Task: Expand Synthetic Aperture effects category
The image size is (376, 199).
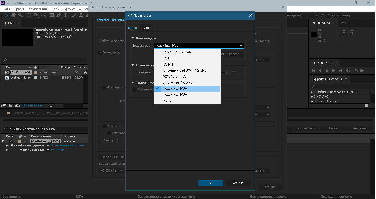Action: [x=312, y=101]
